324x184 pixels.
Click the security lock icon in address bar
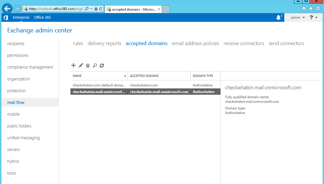coord(96,9)
